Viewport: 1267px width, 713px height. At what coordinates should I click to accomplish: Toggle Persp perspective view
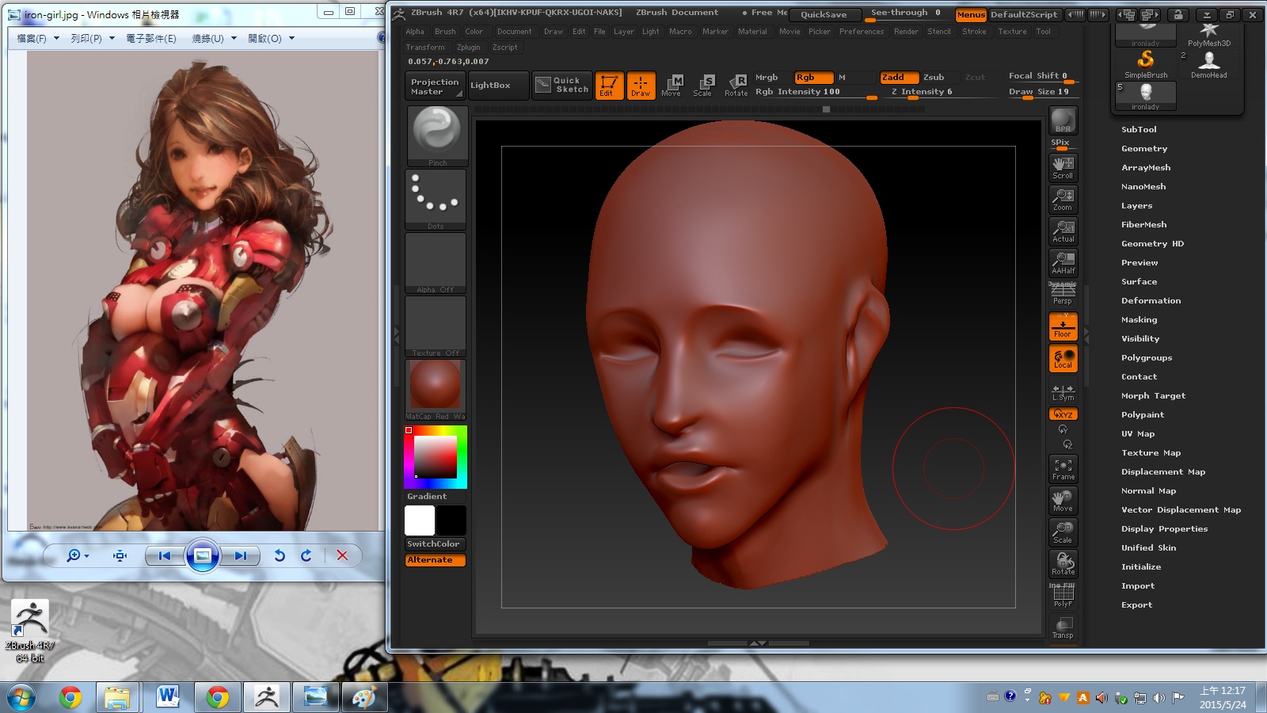coord(1063,294)
